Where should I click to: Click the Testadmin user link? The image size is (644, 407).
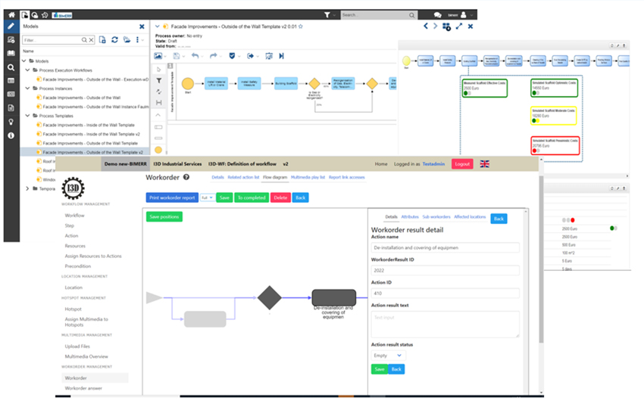coord(433,163)
